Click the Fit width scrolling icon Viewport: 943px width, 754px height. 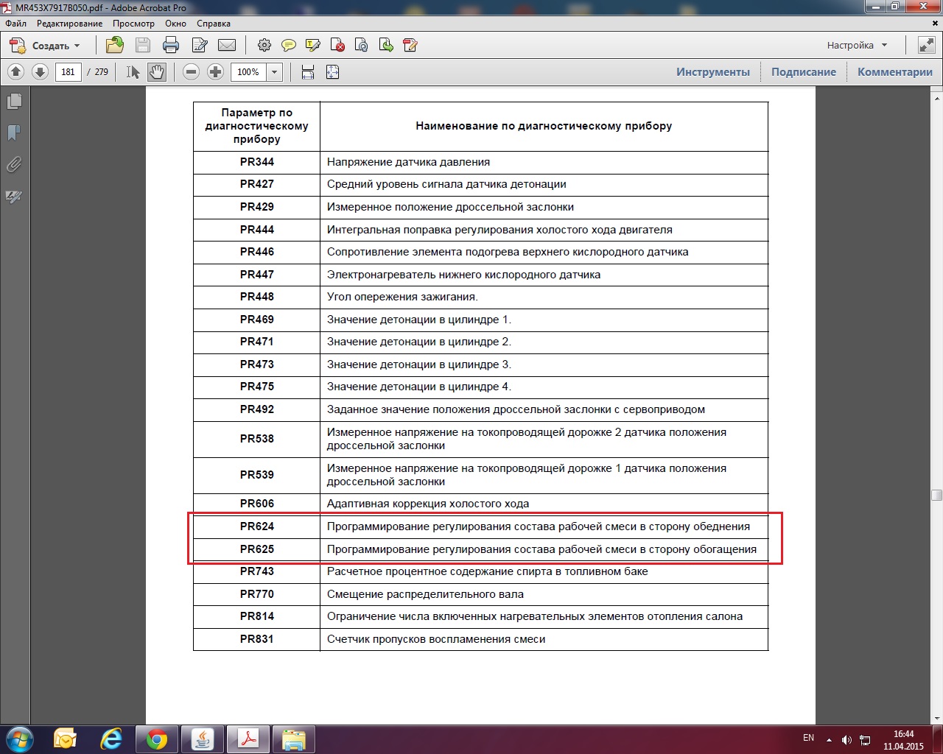coord(308,72)
